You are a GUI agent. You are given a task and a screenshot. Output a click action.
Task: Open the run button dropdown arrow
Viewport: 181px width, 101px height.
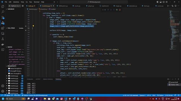(x=170, y=6)
